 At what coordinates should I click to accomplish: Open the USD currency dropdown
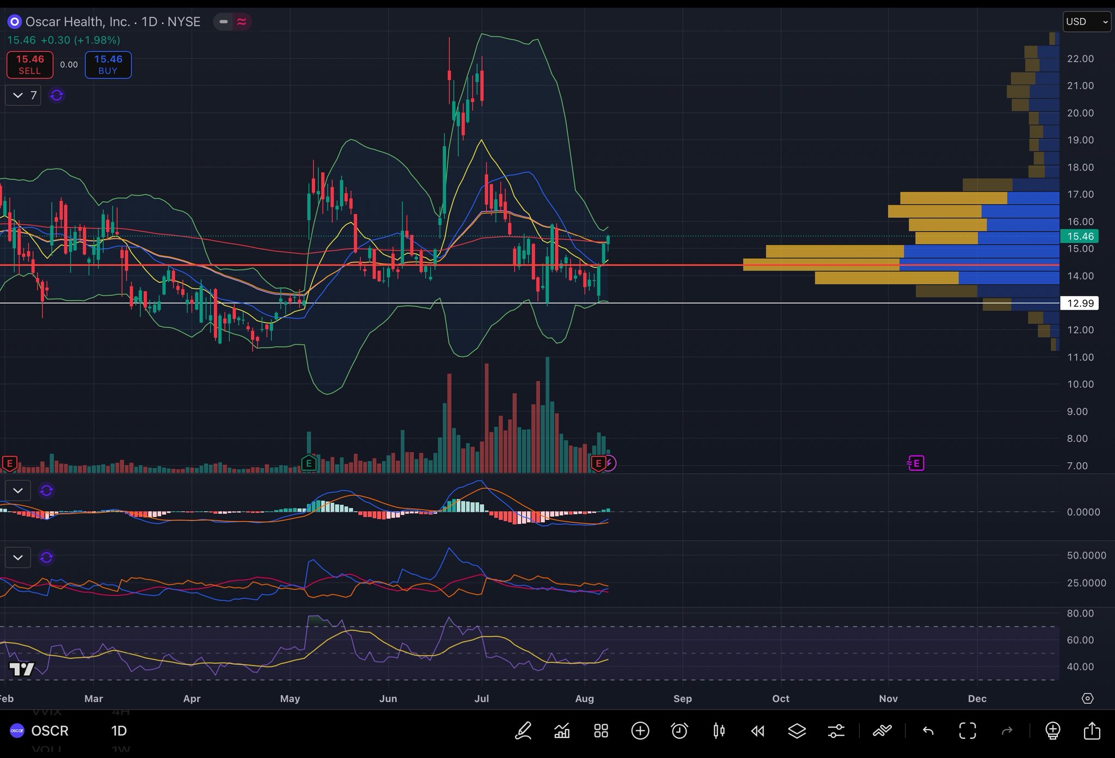tap(1086, 22)
